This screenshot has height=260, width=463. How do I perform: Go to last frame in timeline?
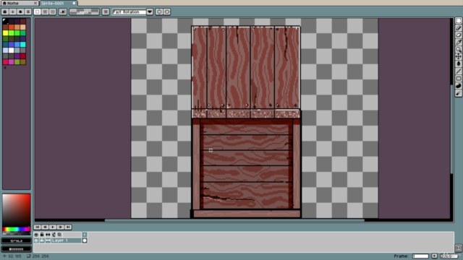tap(68, 227)
